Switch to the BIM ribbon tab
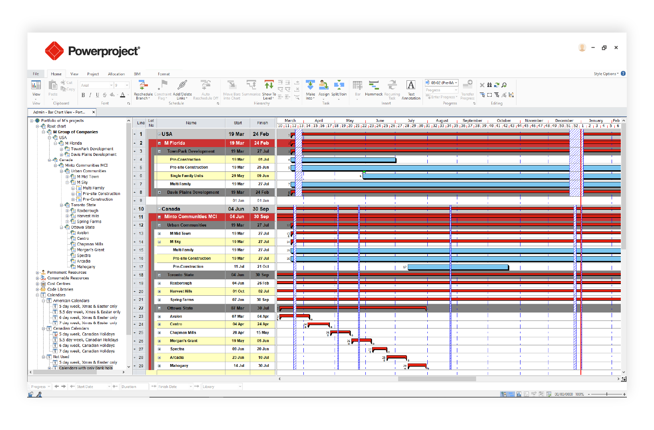Screen dimensions: 654x430 (x=137, y=74)
